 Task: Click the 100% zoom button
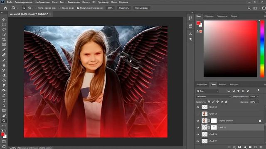point(110,8)
